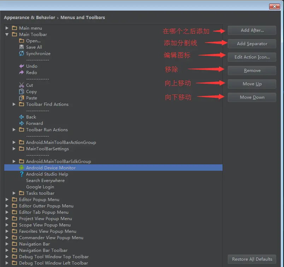284x267 pixels.
Task: Expand the Android.MainToolBarSdkGroup node
Action: coord(14,161)
